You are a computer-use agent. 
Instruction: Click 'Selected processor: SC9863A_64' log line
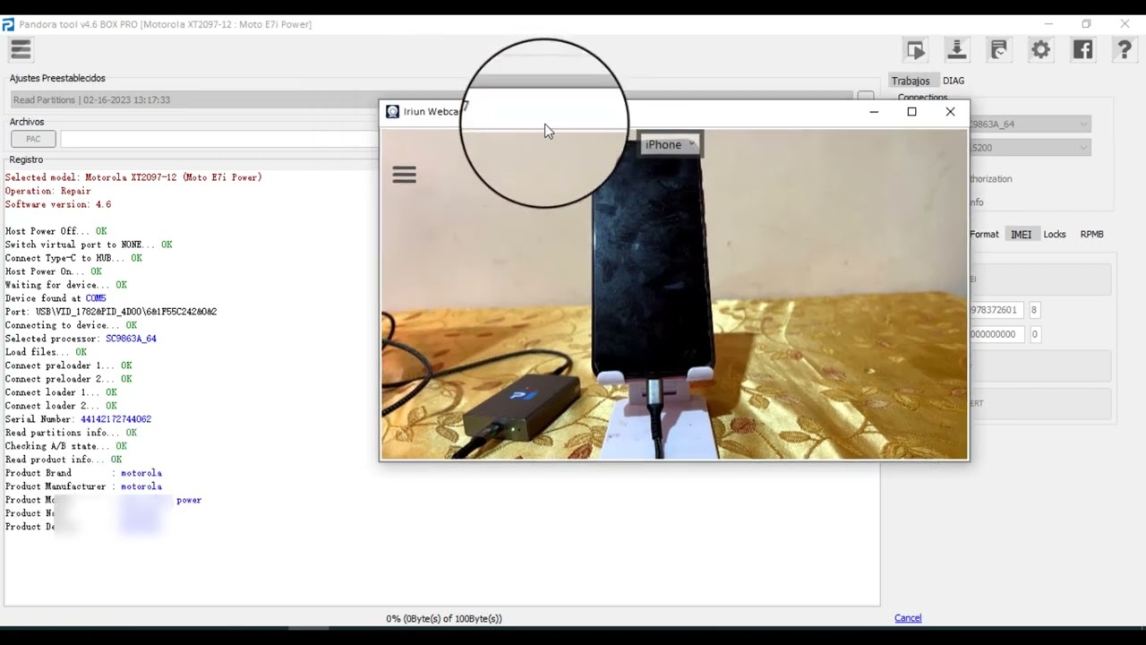(81, 339)
